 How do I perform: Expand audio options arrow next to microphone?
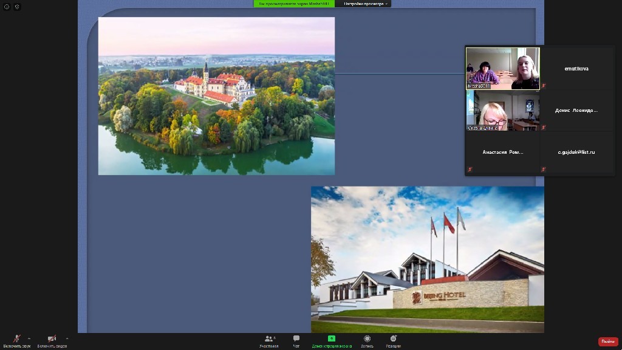29,338
